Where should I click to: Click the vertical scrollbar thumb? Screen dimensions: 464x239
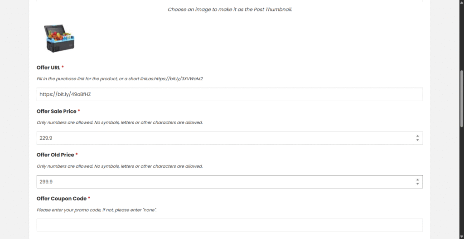462,98
